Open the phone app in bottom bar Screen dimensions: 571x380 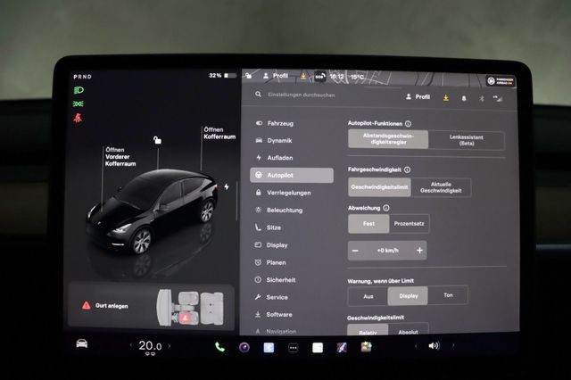(219, 346)
